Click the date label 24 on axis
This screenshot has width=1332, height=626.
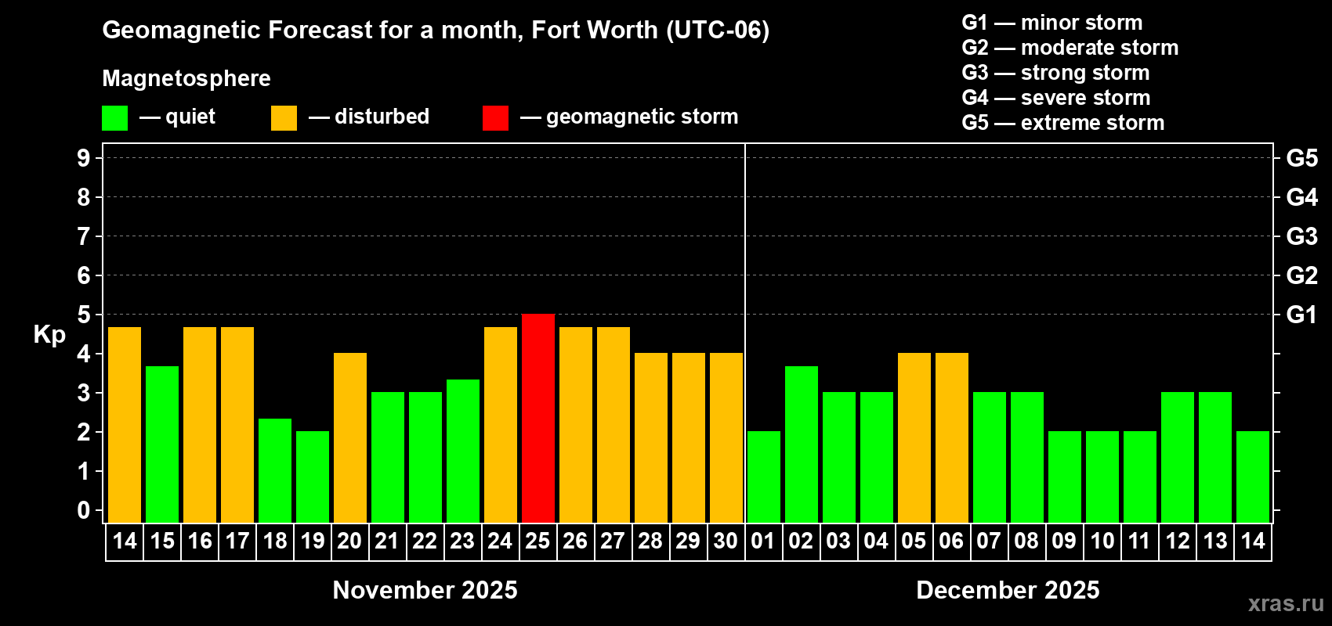click(x=500, y=541)
